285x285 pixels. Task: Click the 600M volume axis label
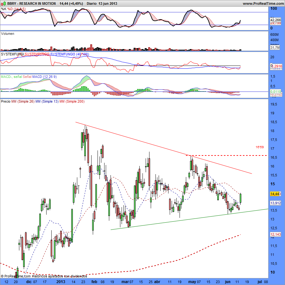point(275,35)
